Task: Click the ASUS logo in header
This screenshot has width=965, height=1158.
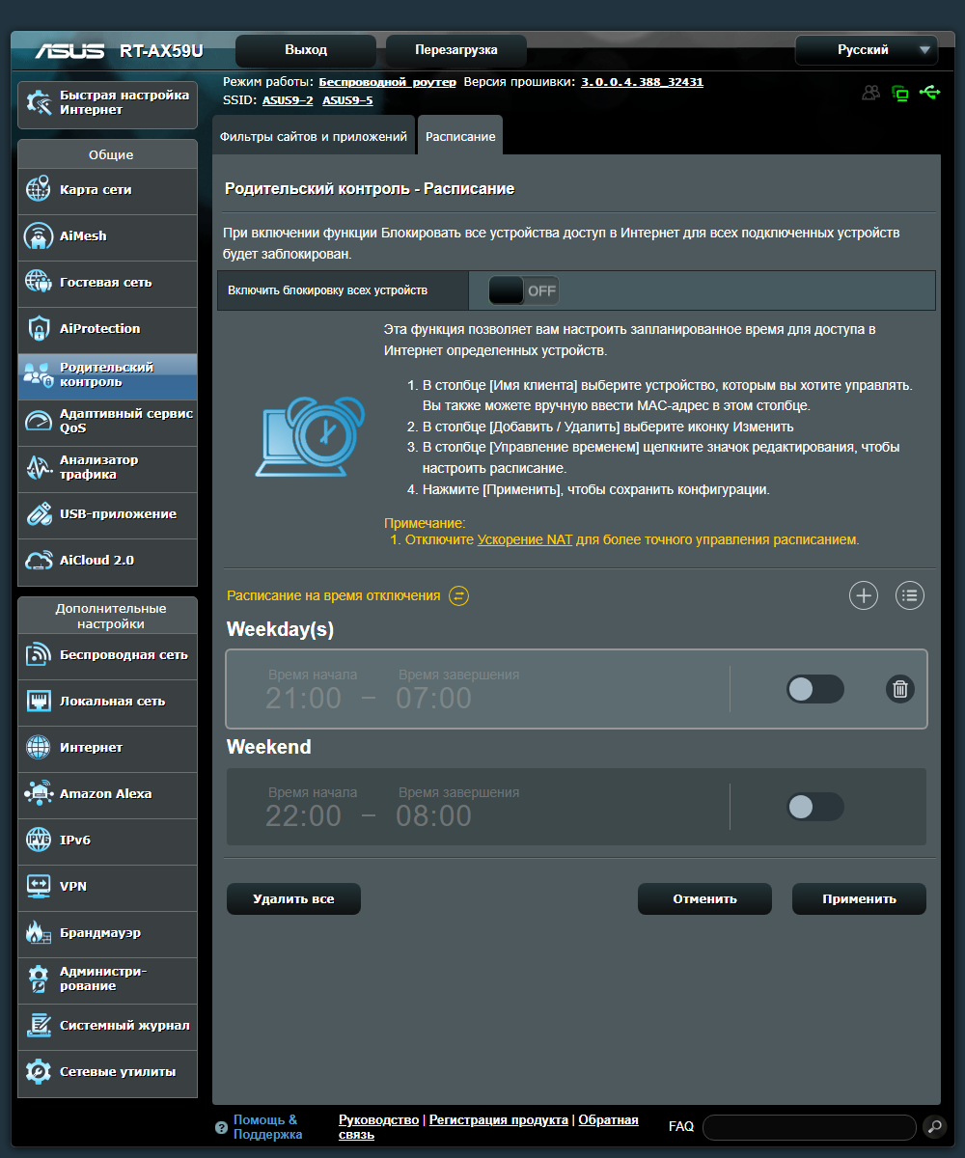Action: (69, 51)
